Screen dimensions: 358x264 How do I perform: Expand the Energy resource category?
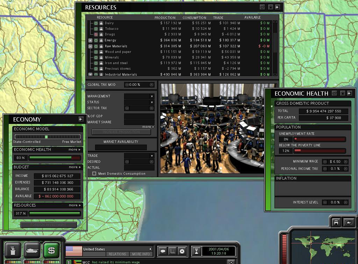91,40
